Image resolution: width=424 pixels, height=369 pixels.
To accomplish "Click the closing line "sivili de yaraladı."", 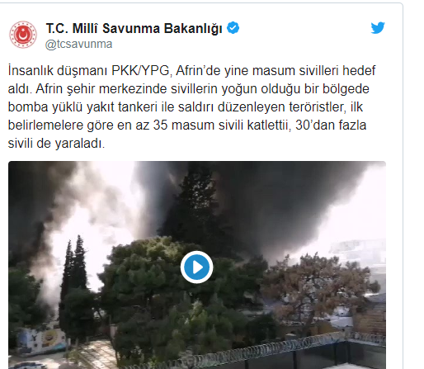I will tap(56, 144).
